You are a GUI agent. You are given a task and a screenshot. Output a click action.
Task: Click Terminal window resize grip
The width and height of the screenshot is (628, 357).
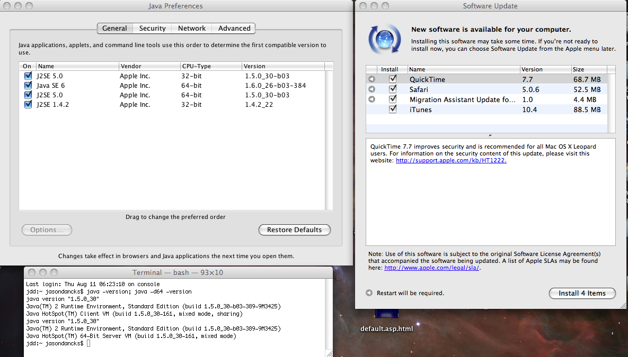[329, 353]
